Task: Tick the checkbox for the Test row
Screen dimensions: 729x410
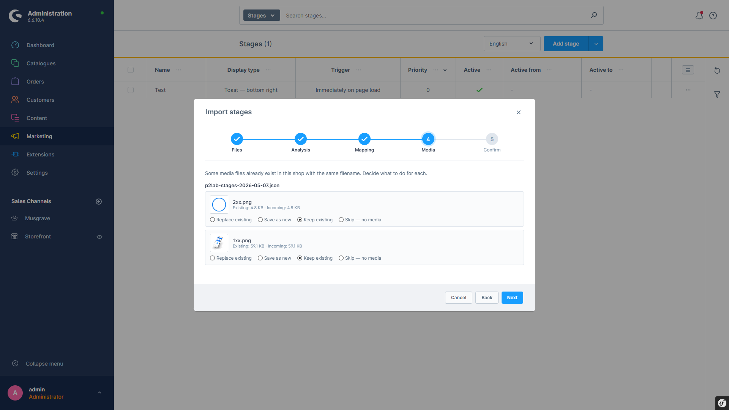Action: tap(131, 90)
